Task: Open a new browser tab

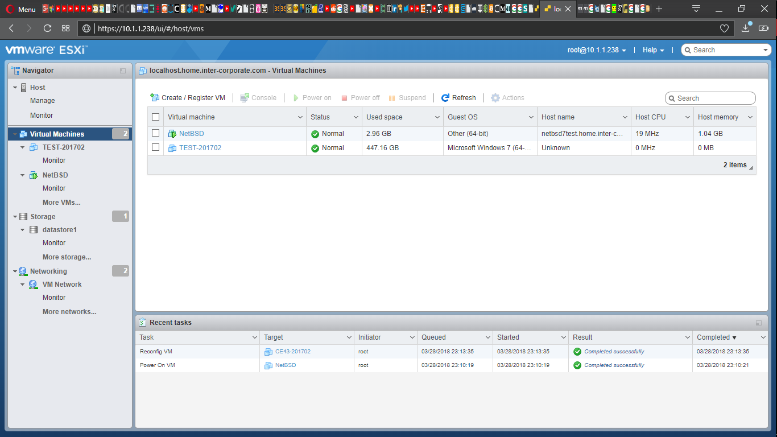Action: coord(659,9)
